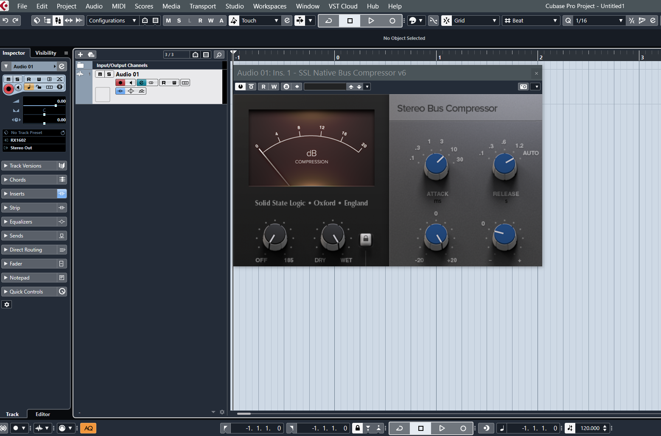The width and height of the screenshot is (661, 436).
Task: Toggle plugin Bypass button
Action: point(251,87)
